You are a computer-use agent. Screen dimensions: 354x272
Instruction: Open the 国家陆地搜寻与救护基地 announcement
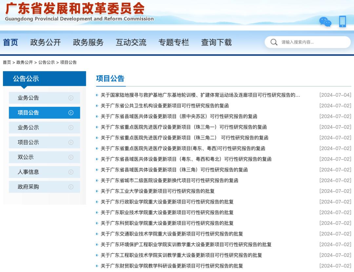click(200, 95)
